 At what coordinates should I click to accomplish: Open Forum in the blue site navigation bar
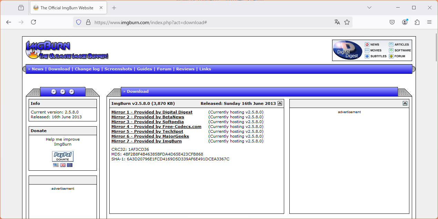(164, 69)
